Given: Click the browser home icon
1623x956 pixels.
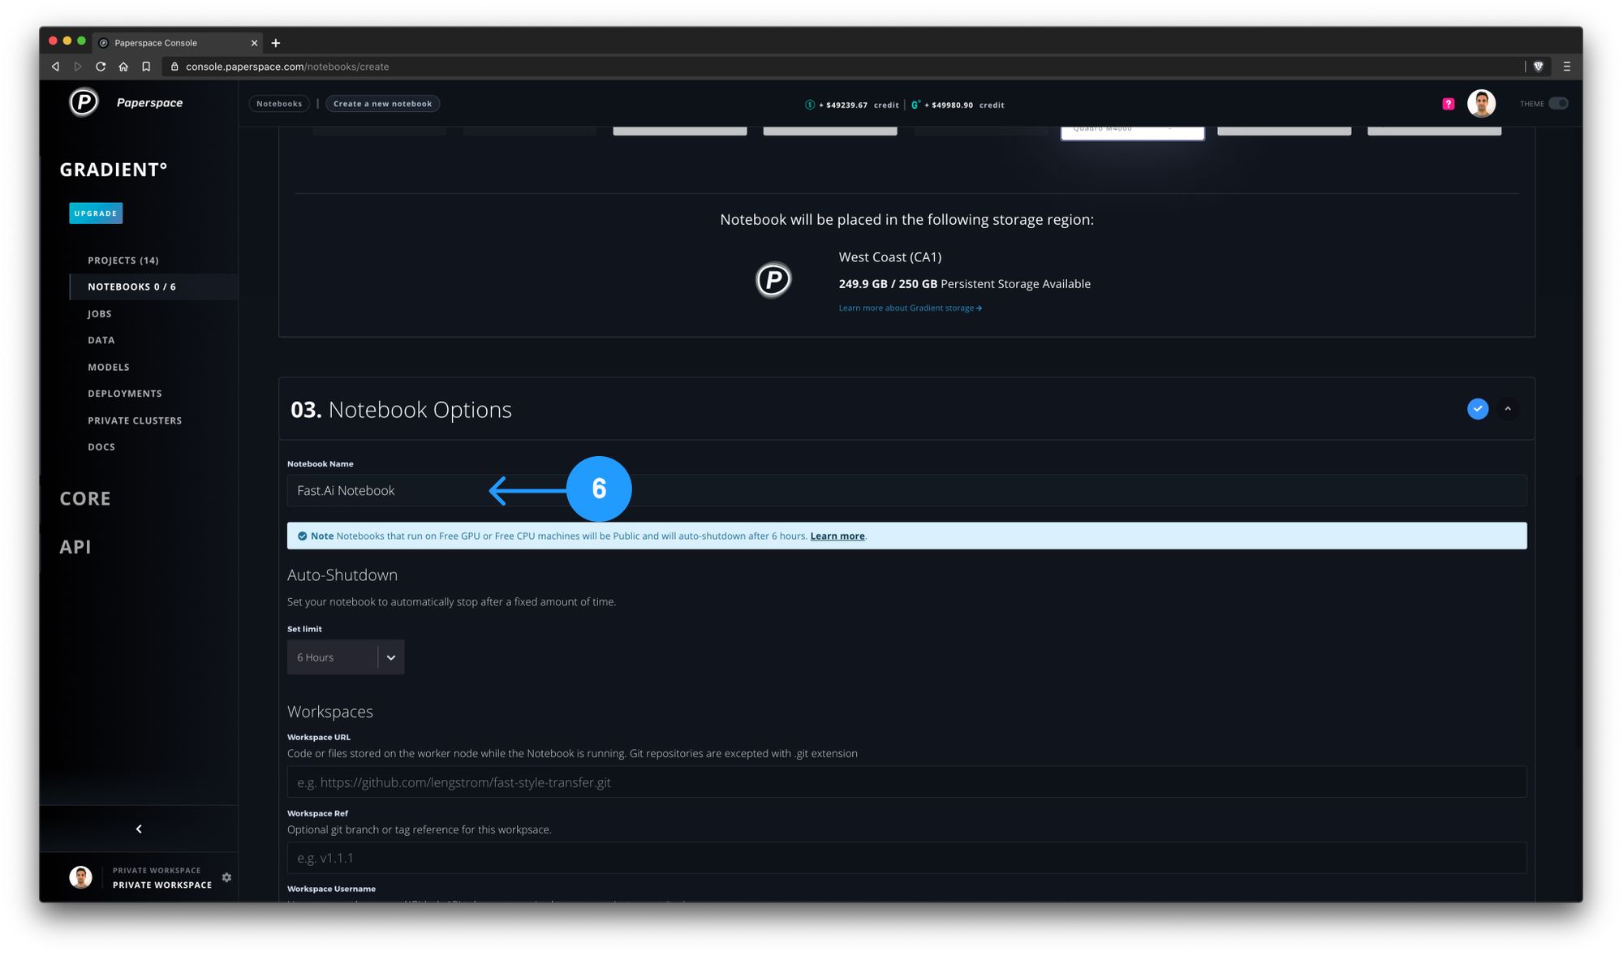Looking at the screenshot, I should point(123,67).
